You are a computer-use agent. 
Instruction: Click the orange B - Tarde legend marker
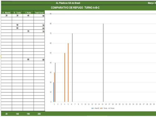101,108
